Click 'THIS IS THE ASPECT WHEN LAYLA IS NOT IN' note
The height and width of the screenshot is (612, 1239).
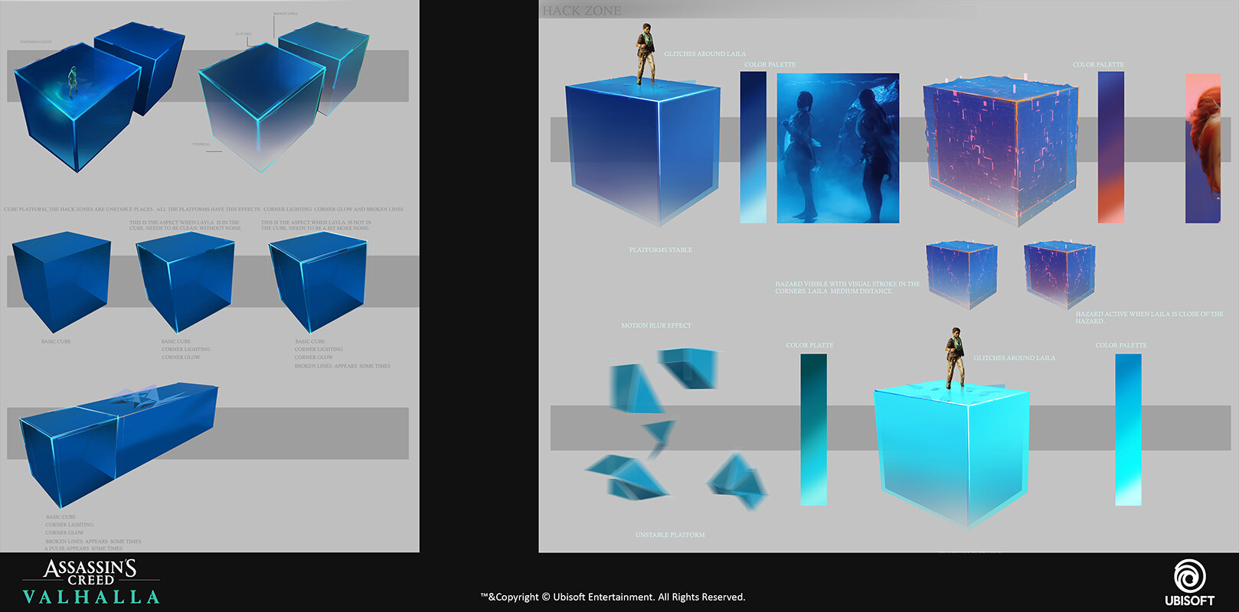315,226
